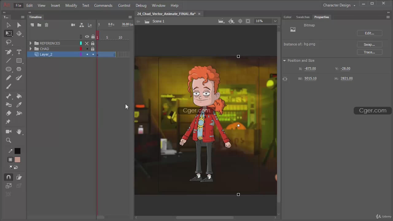Click Add Camera icon in Timeline

(73, 25)
